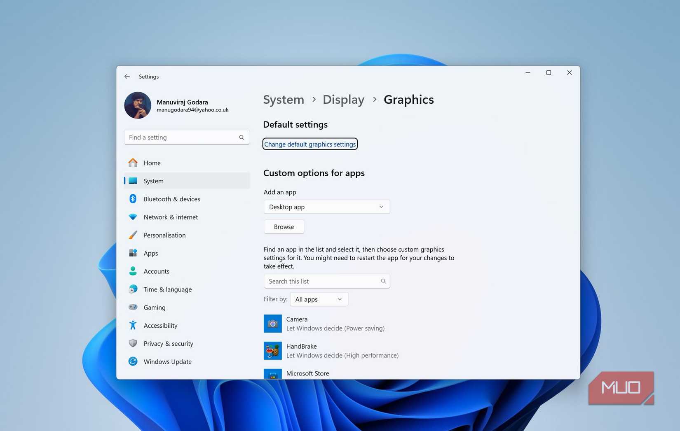Go to Home settings page
This screenshot has width=680, height=431.
point(187,163)
